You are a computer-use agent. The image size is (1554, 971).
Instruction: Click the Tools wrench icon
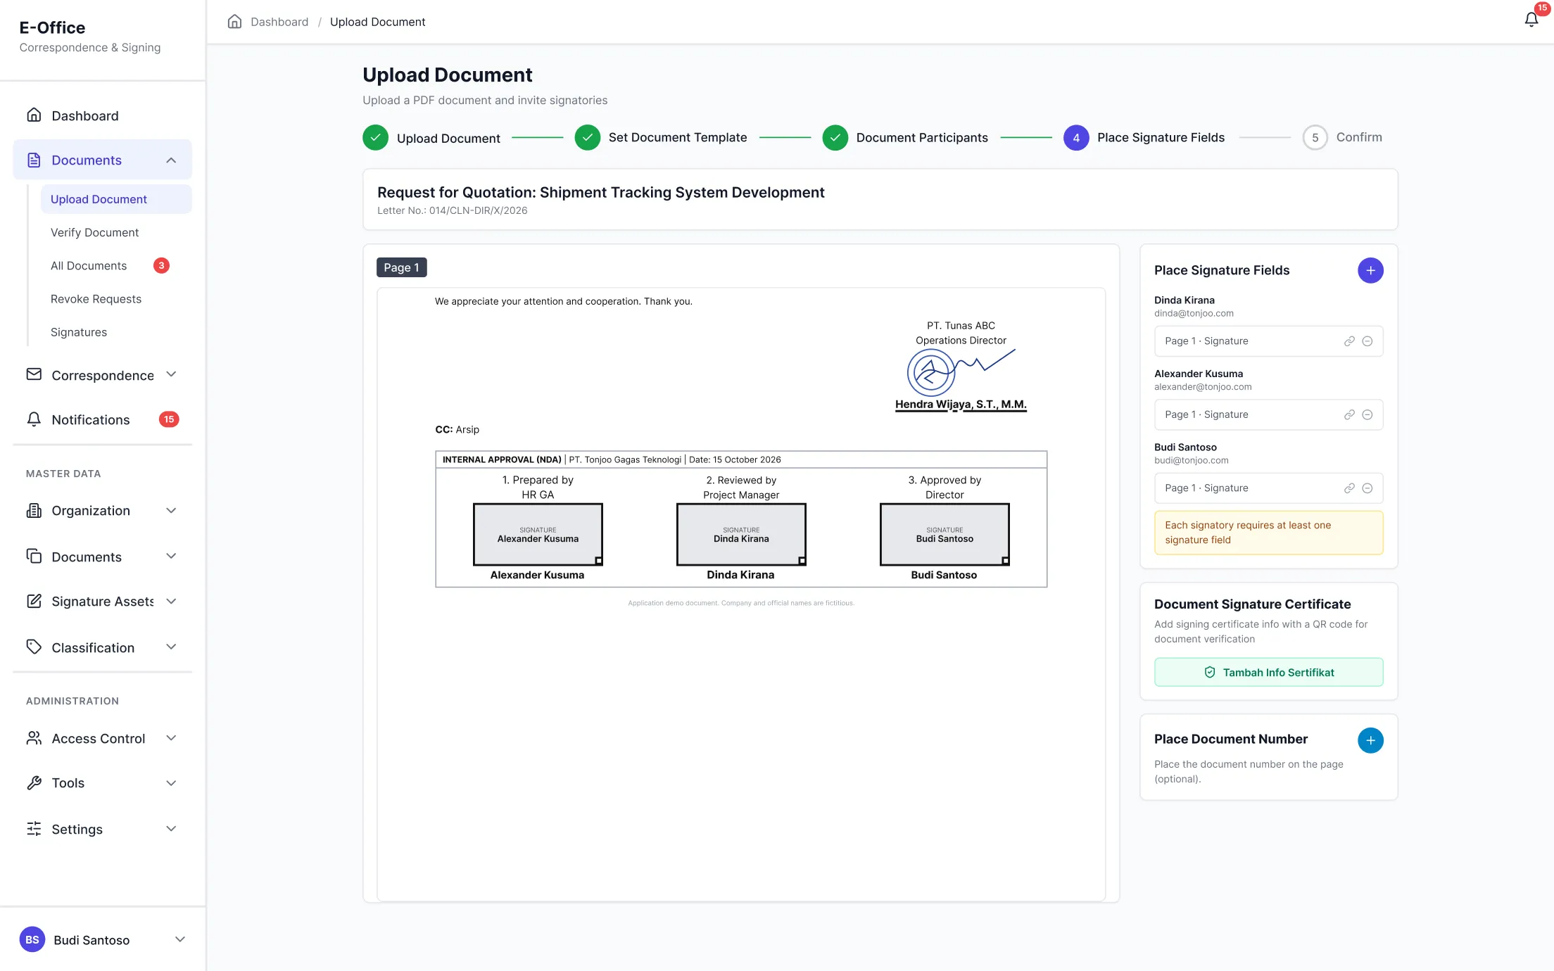pyautogui.click(x=34, y=782)
